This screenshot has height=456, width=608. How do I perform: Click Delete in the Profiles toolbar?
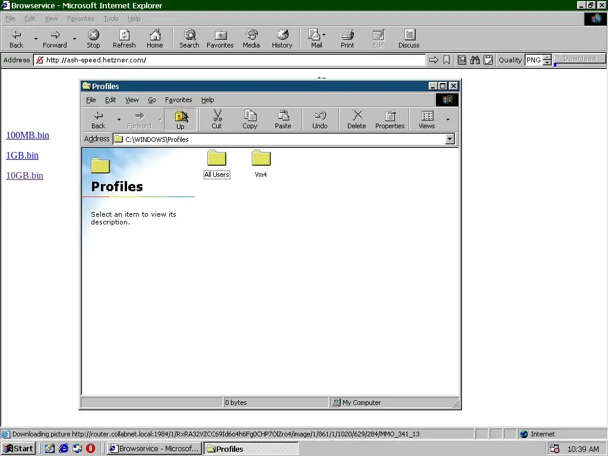[357, 120]
